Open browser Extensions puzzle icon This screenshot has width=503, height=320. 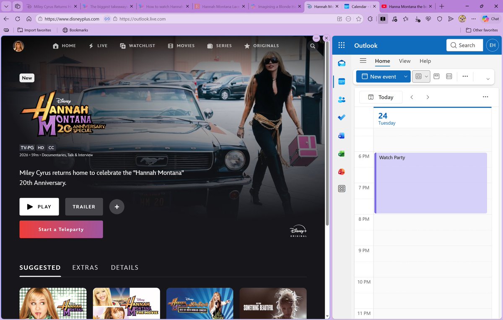coord(370,19)
